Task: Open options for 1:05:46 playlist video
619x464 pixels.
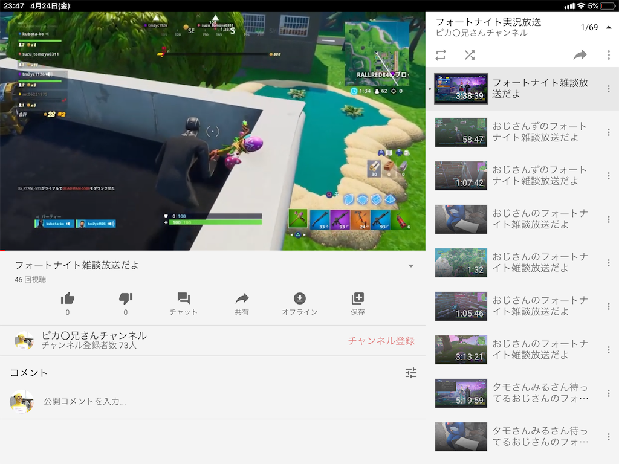Action: [x=608, y=306]
